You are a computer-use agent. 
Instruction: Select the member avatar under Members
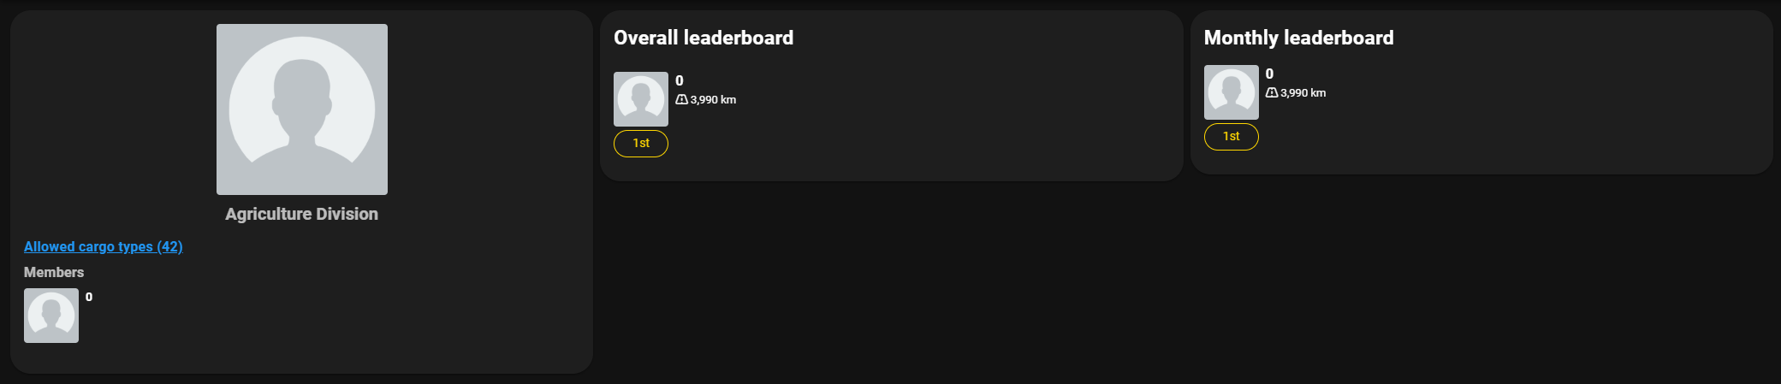click(51, 316)
